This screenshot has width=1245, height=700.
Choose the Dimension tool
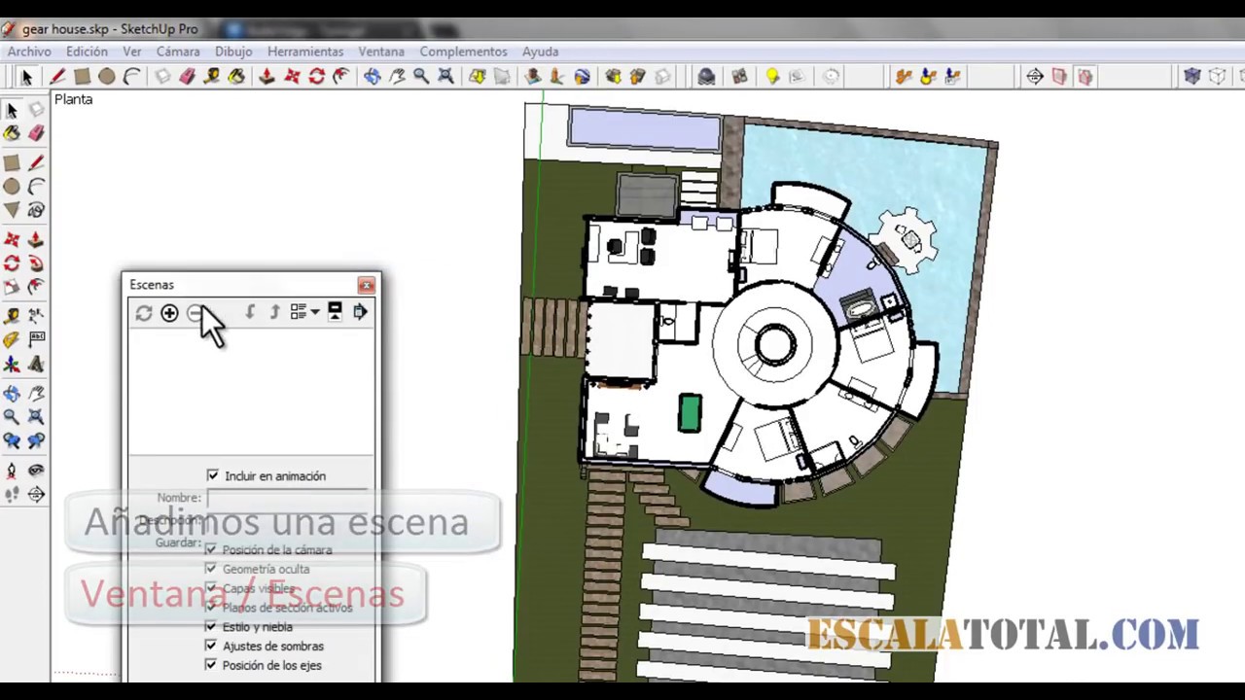point(36,315)
